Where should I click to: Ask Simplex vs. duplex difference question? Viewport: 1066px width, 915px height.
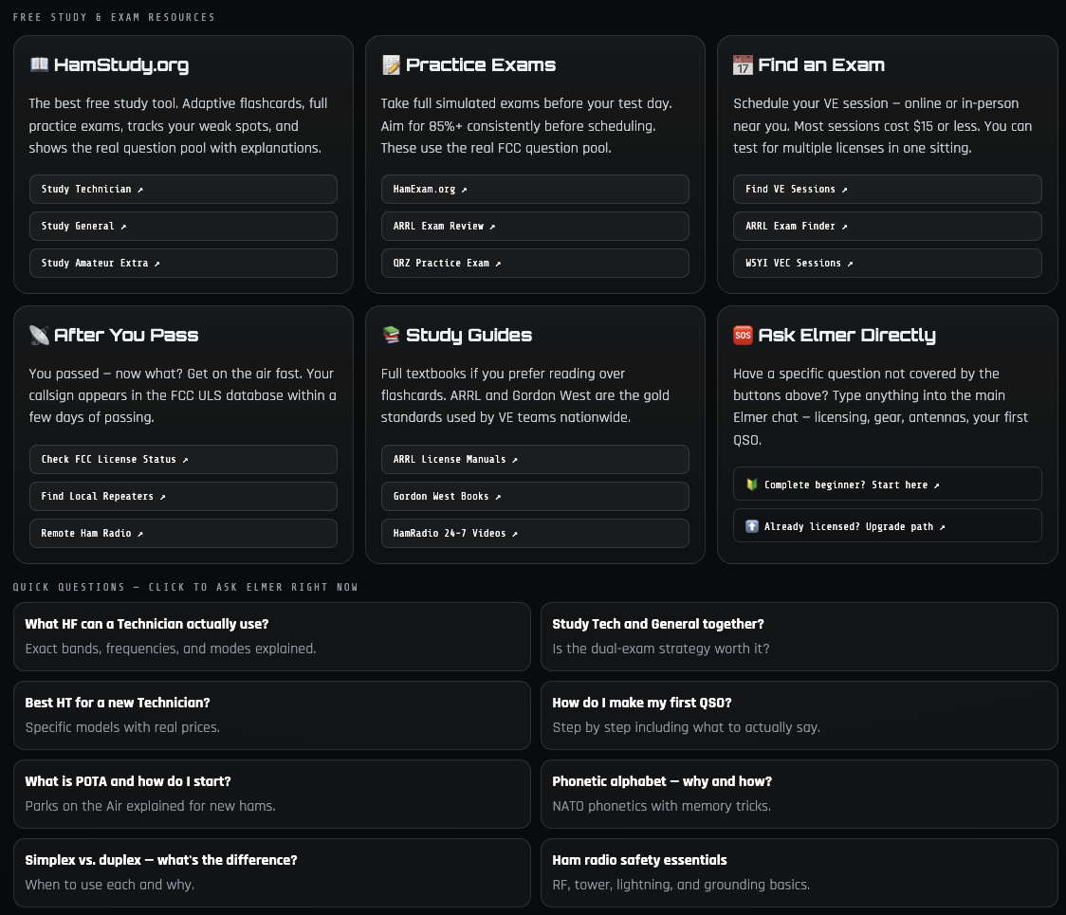tap(272, 873)
